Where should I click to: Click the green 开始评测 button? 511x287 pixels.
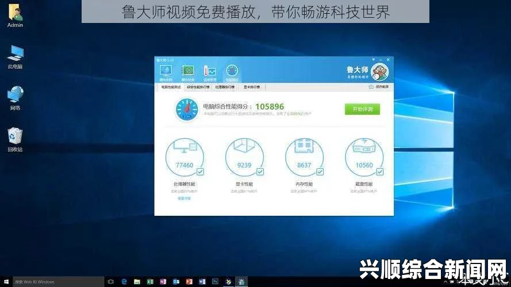click(362, 109)
